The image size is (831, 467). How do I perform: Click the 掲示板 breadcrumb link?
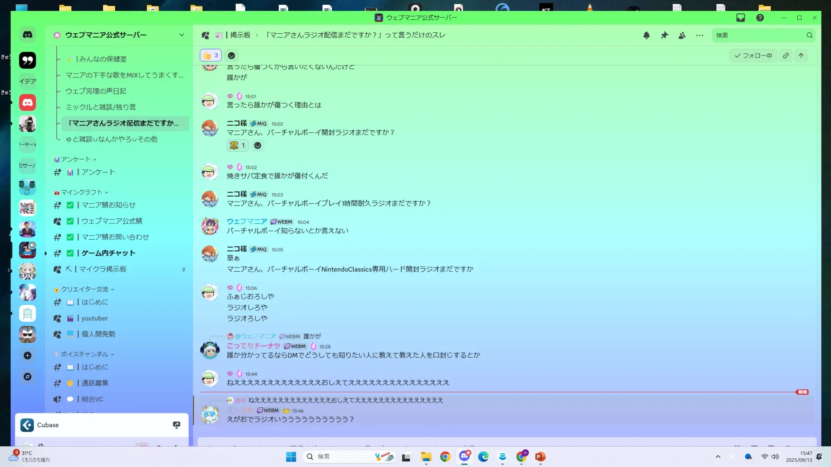[240, 35]
